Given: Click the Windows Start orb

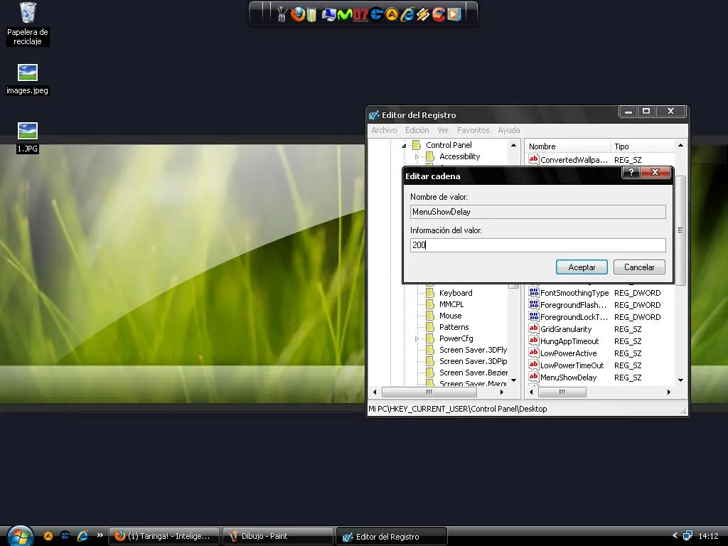Looking at the screenshot, I should tap(21, 536).
